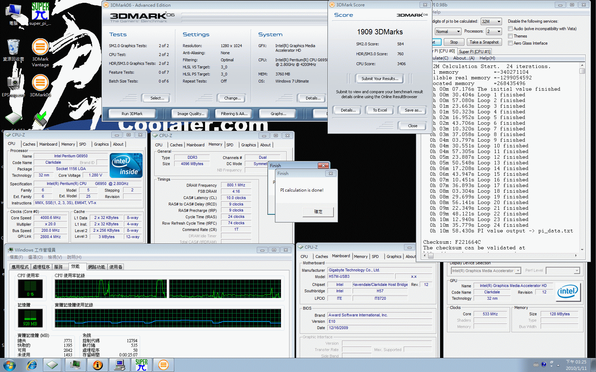Screen dimensions: 596x372
Task: Click Save as in the Score window
Action: click(413, 110)
